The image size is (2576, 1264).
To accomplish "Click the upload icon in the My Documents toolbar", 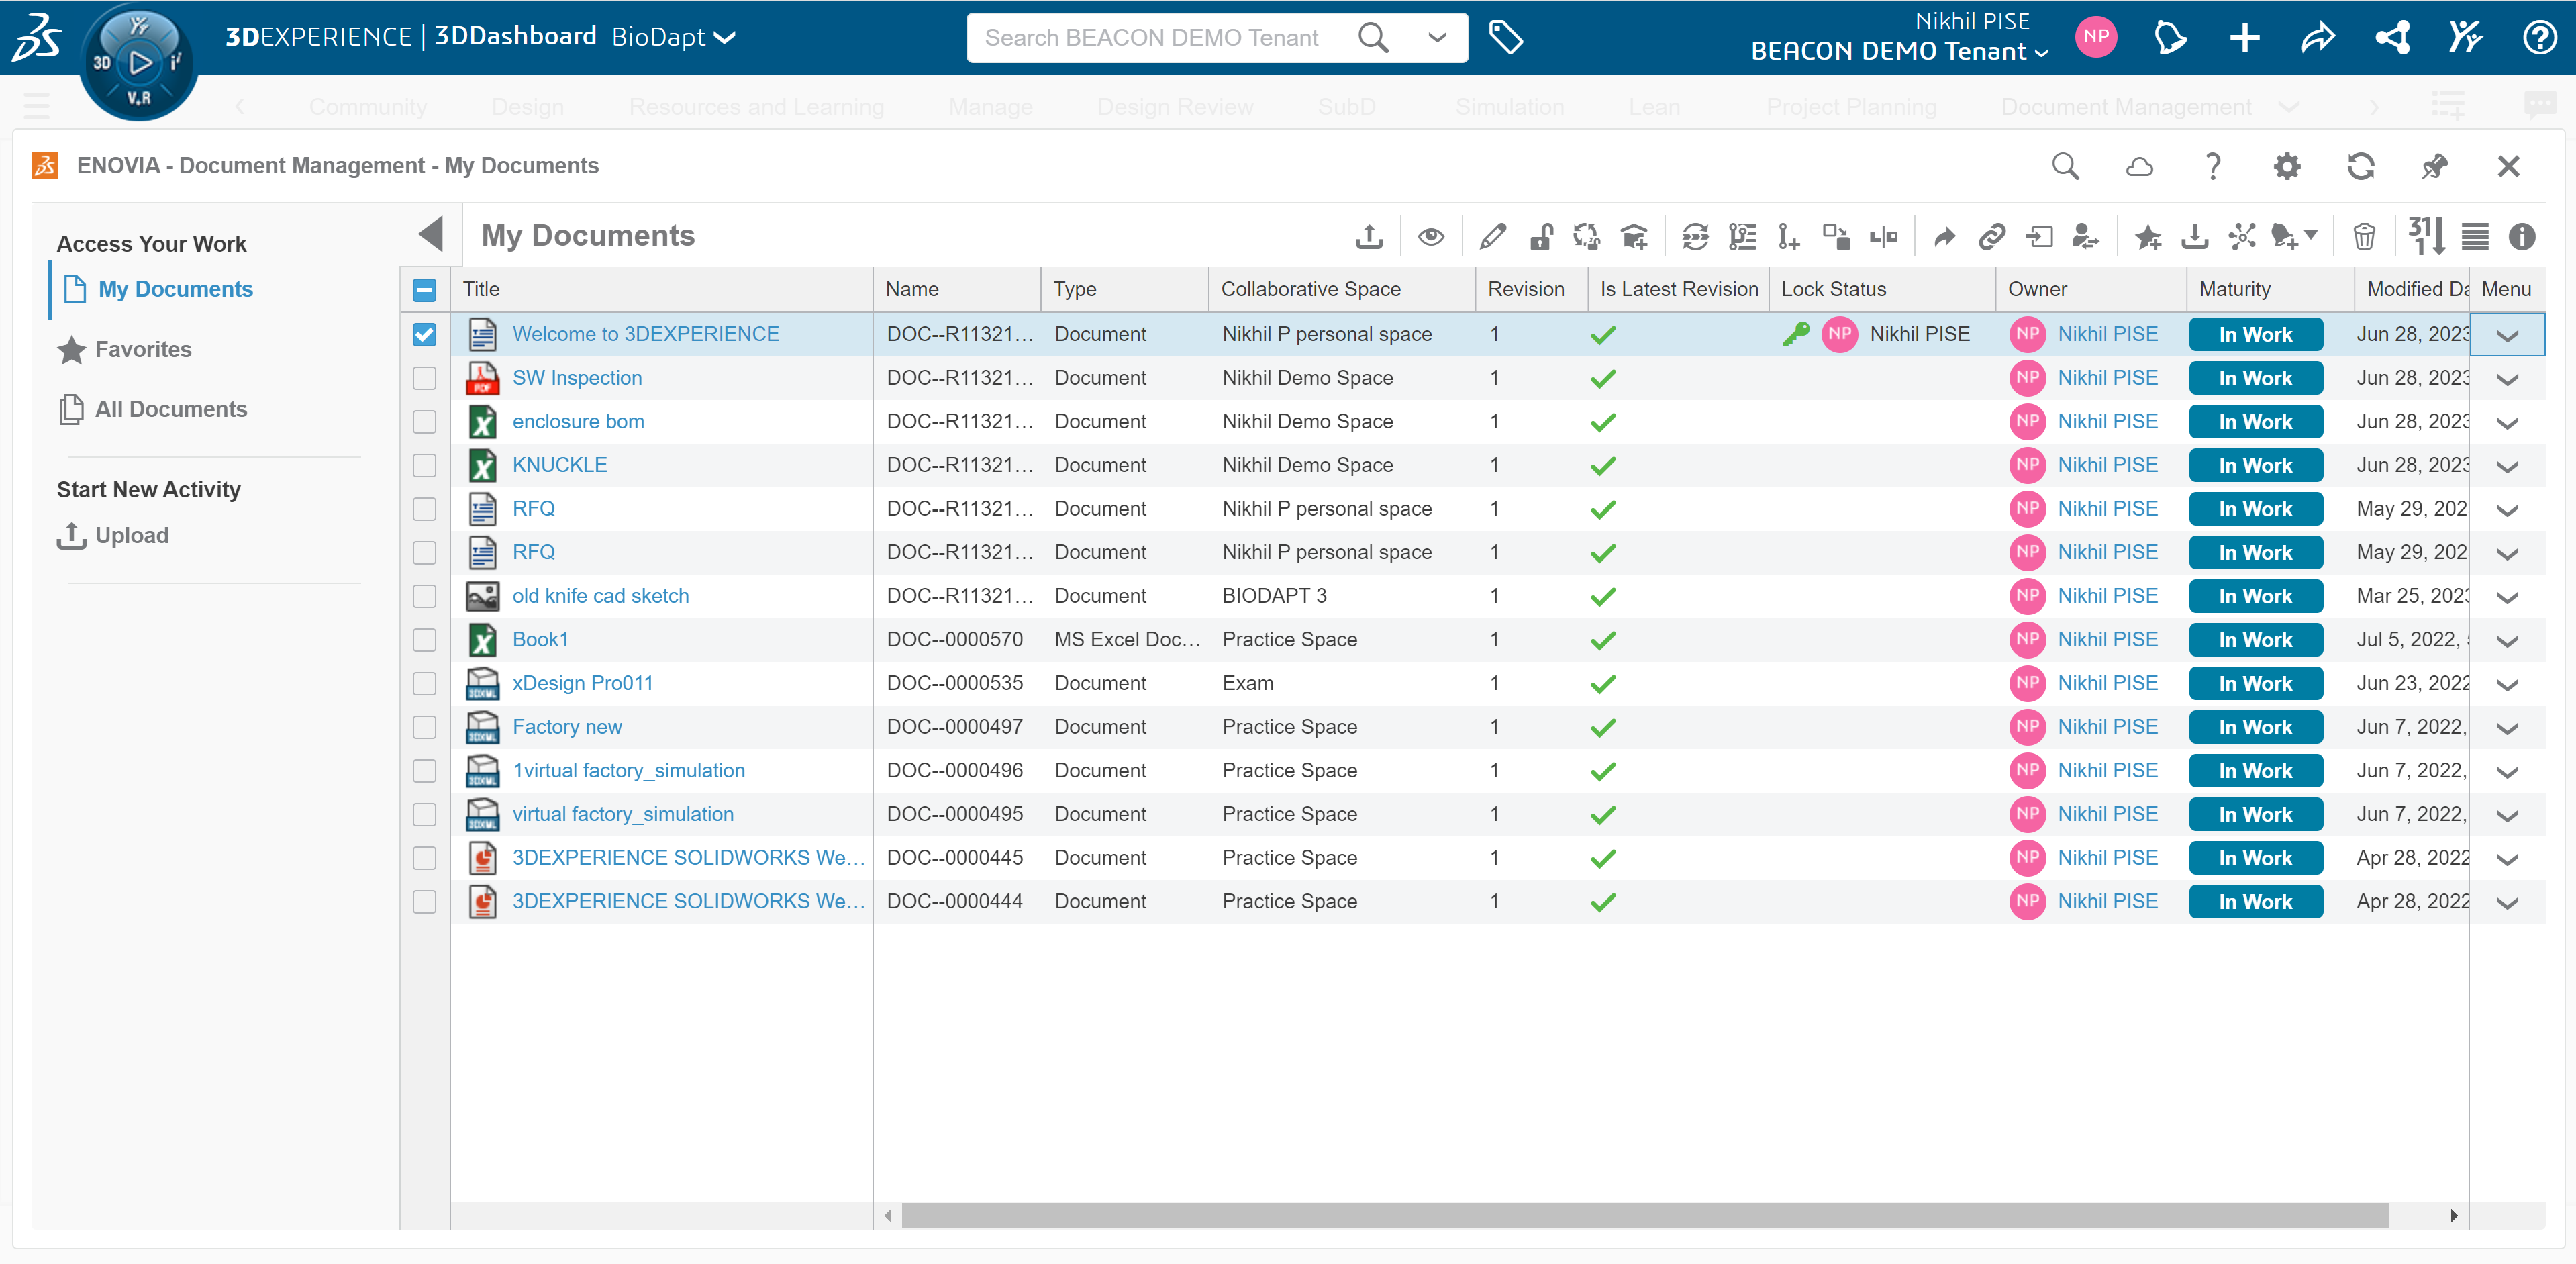I will coord(1369,237).
